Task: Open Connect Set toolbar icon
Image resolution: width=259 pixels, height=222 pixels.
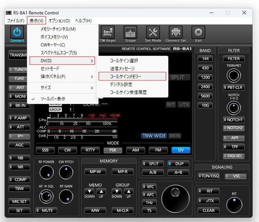Action: (x=175, y=33)
